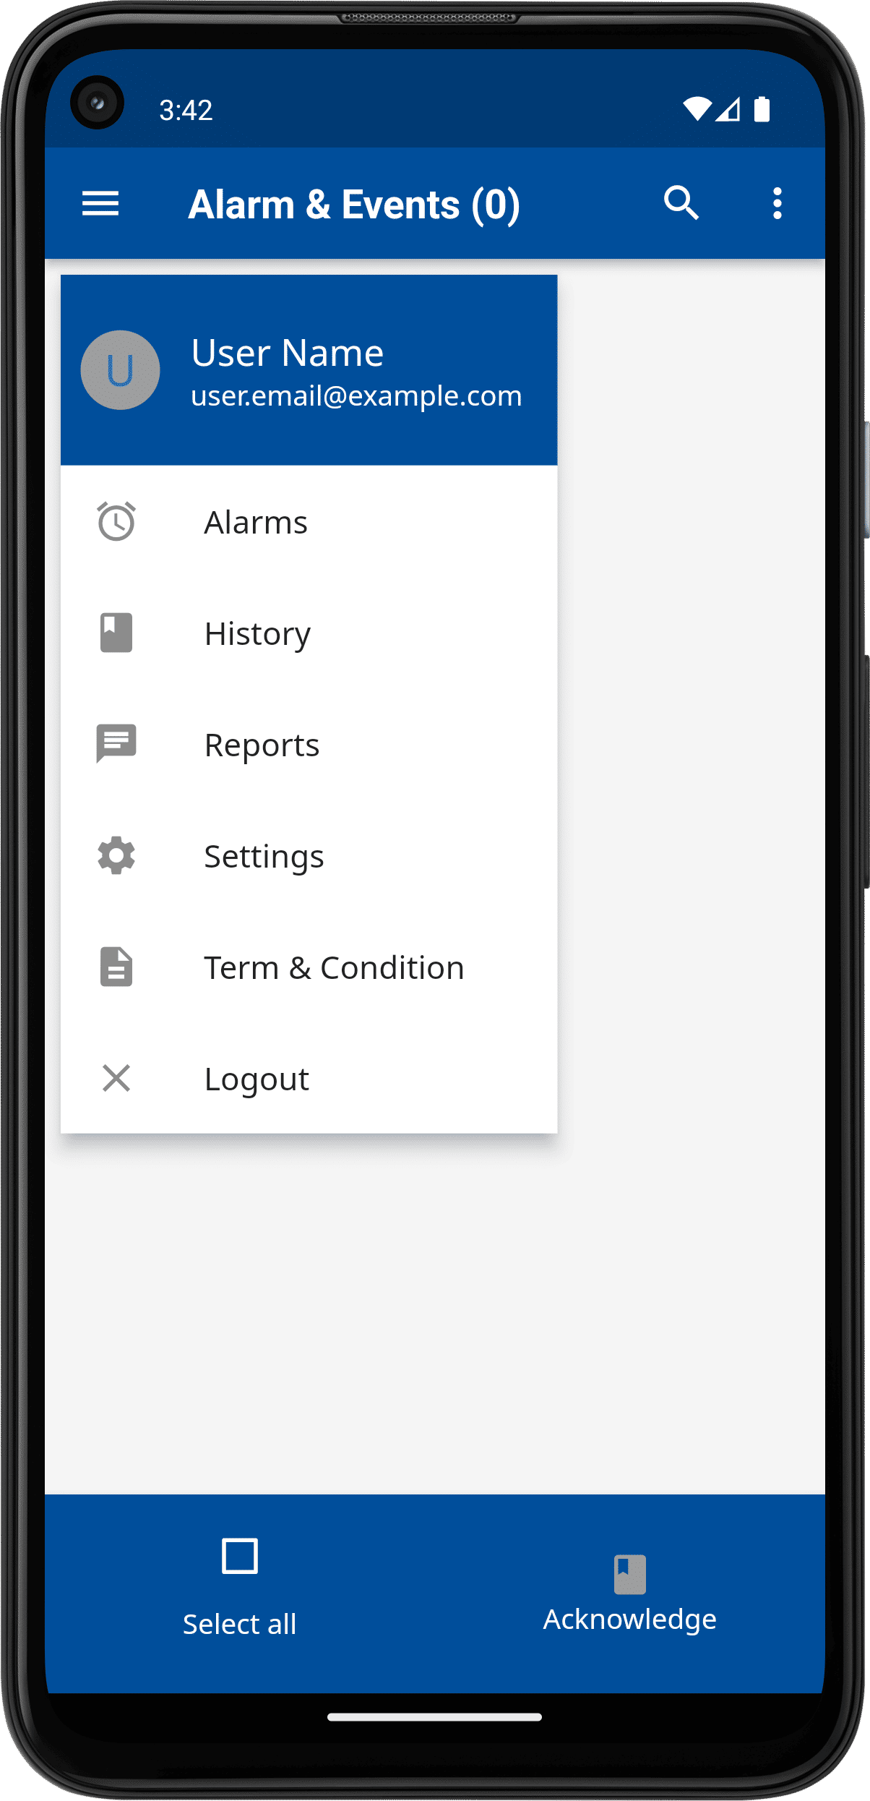Click the Term & Condition document icon

point(116,967)
